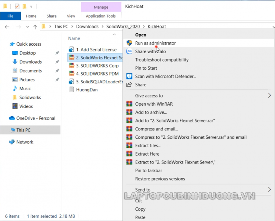The image size is (275, 221).
Task: Expand chevron after This PC in address bar
Action: [72, 27]
